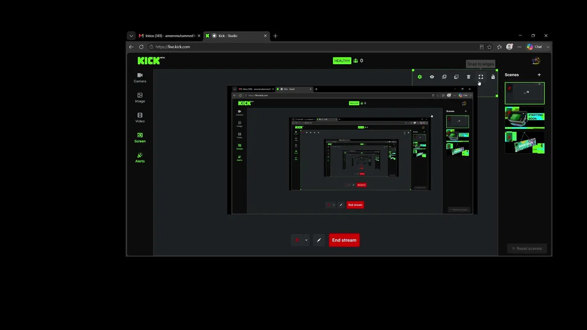Send the selected source to back

point(456,77)
